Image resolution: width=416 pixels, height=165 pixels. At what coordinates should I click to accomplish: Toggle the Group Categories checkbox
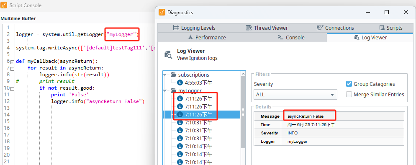pyautogui.click(x=349, y=84)
